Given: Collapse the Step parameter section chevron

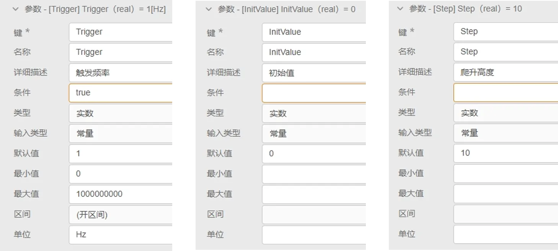Looking at the screenshot, I should pyautogui.click(x=400, y=9).
